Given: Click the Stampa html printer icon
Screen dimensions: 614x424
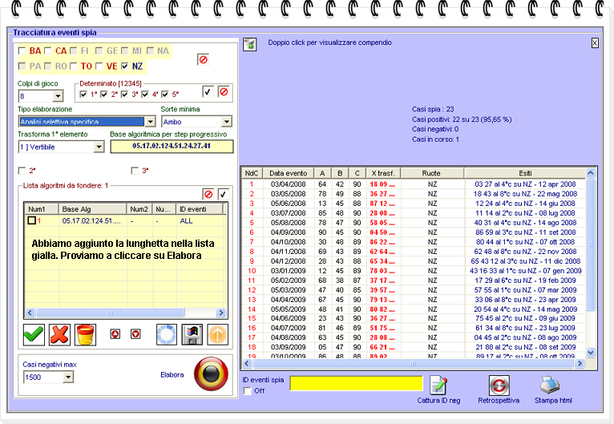Looking at the screenshot, I should point(550,386).
